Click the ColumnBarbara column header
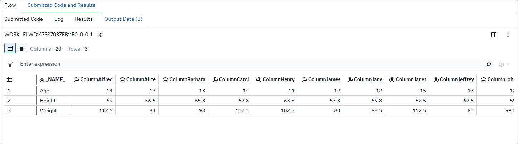This screenshot has height=144, width=518. [187, 80]
